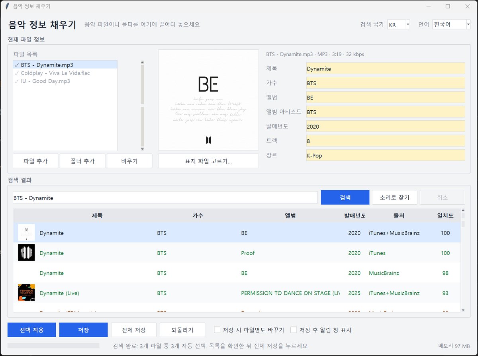Click the 전체 저장 button
The image size is (478, 356).
pyautogui.click(x=133, y=330)
